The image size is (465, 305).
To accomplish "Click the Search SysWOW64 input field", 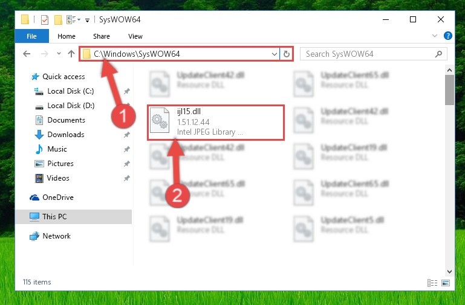I will [369, 54].
